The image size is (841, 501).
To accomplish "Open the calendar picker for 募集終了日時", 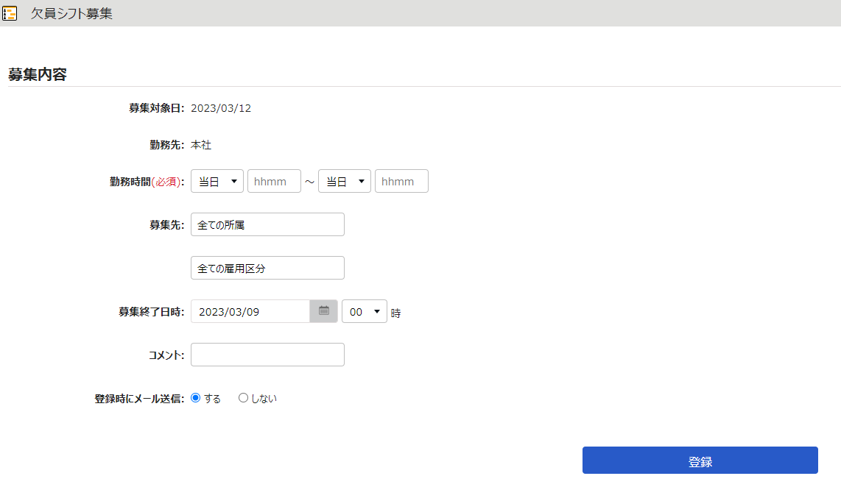I will click(323, 311).
